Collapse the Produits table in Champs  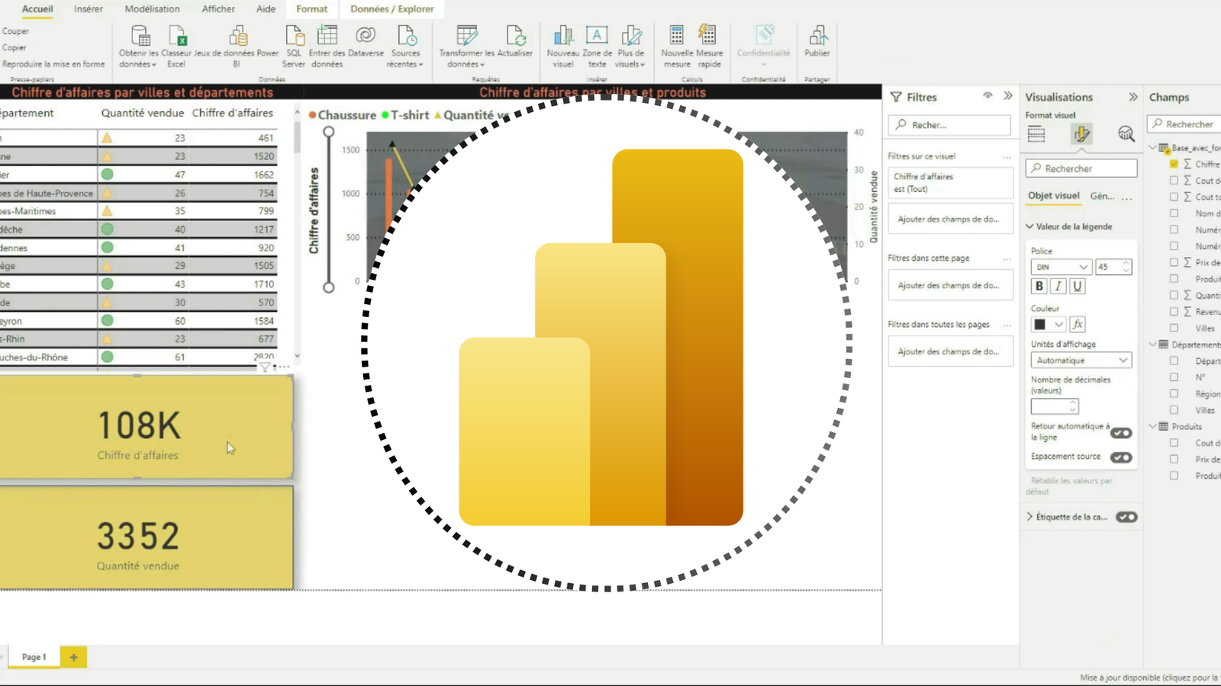(1153, 427)
